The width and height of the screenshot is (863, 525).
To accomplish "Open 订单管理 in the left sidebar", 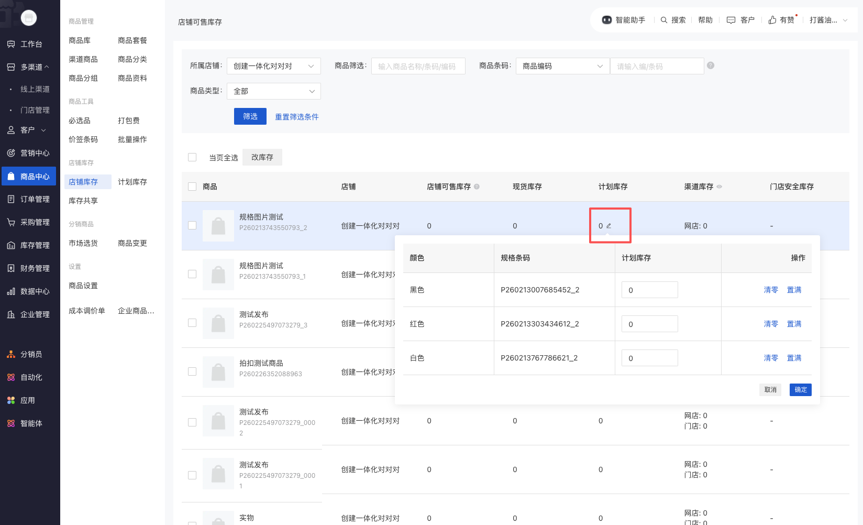I will 35,199.
